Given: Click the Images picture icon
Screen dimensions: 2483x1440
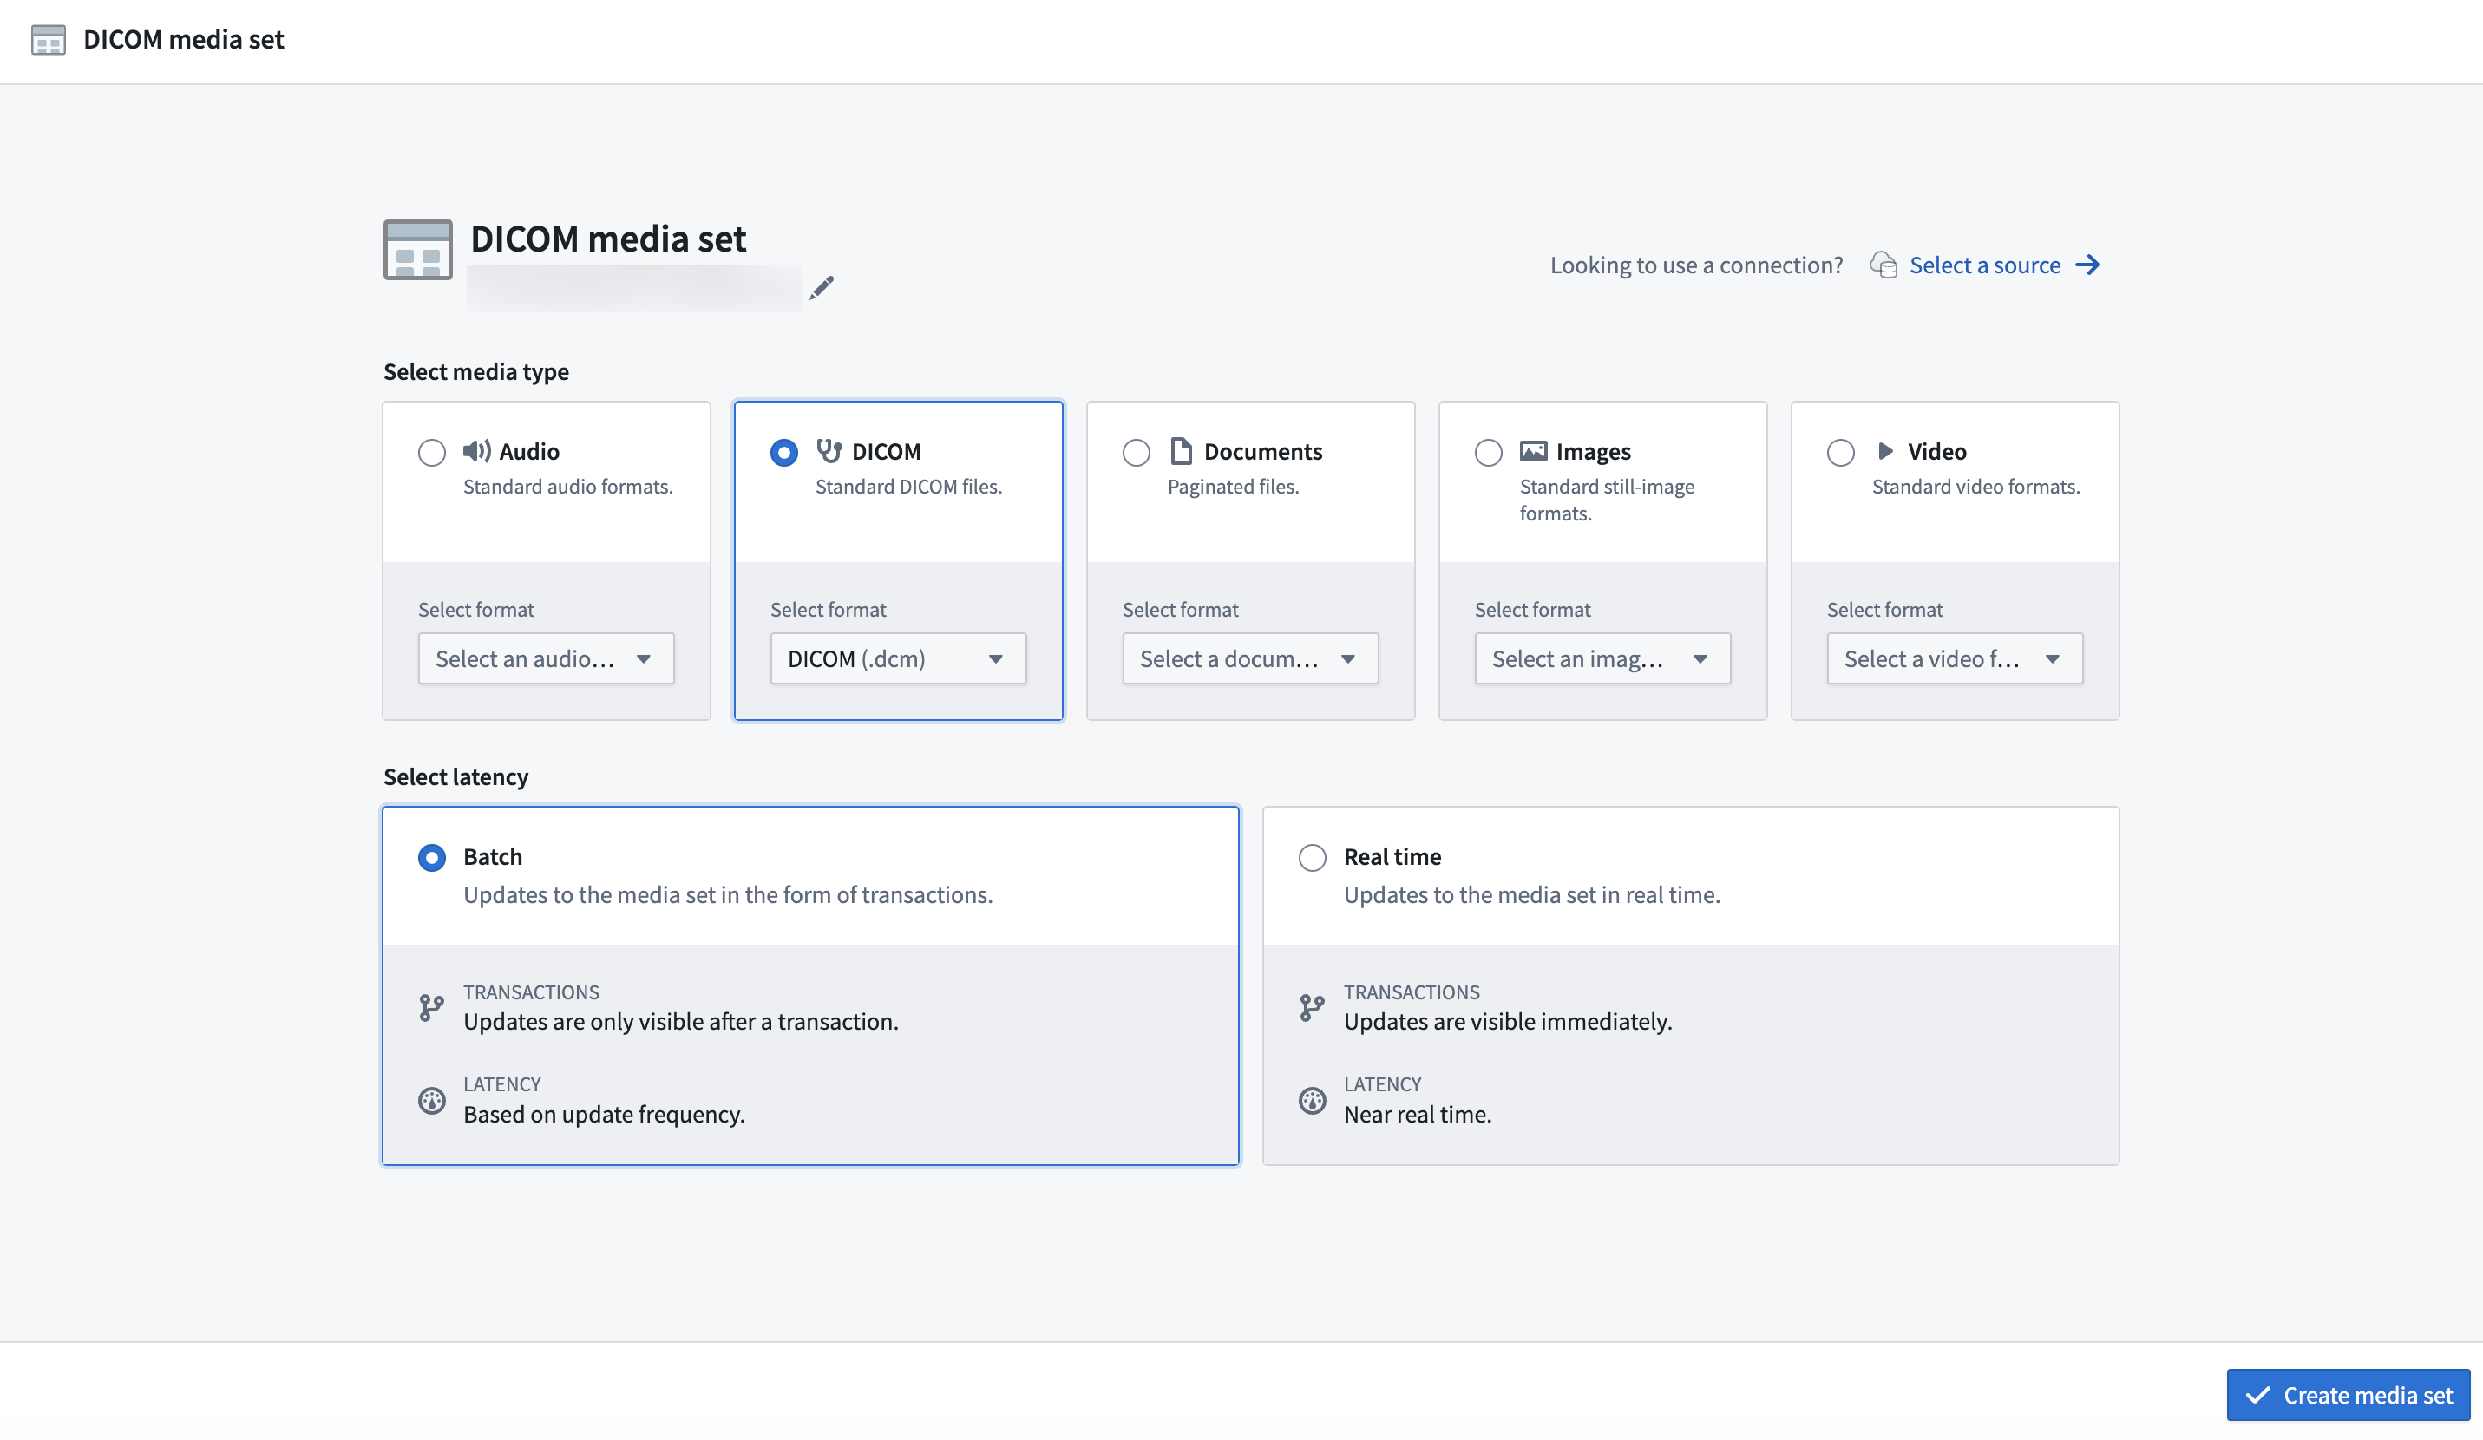Looking at the screenshot, I should point(1533,451).
